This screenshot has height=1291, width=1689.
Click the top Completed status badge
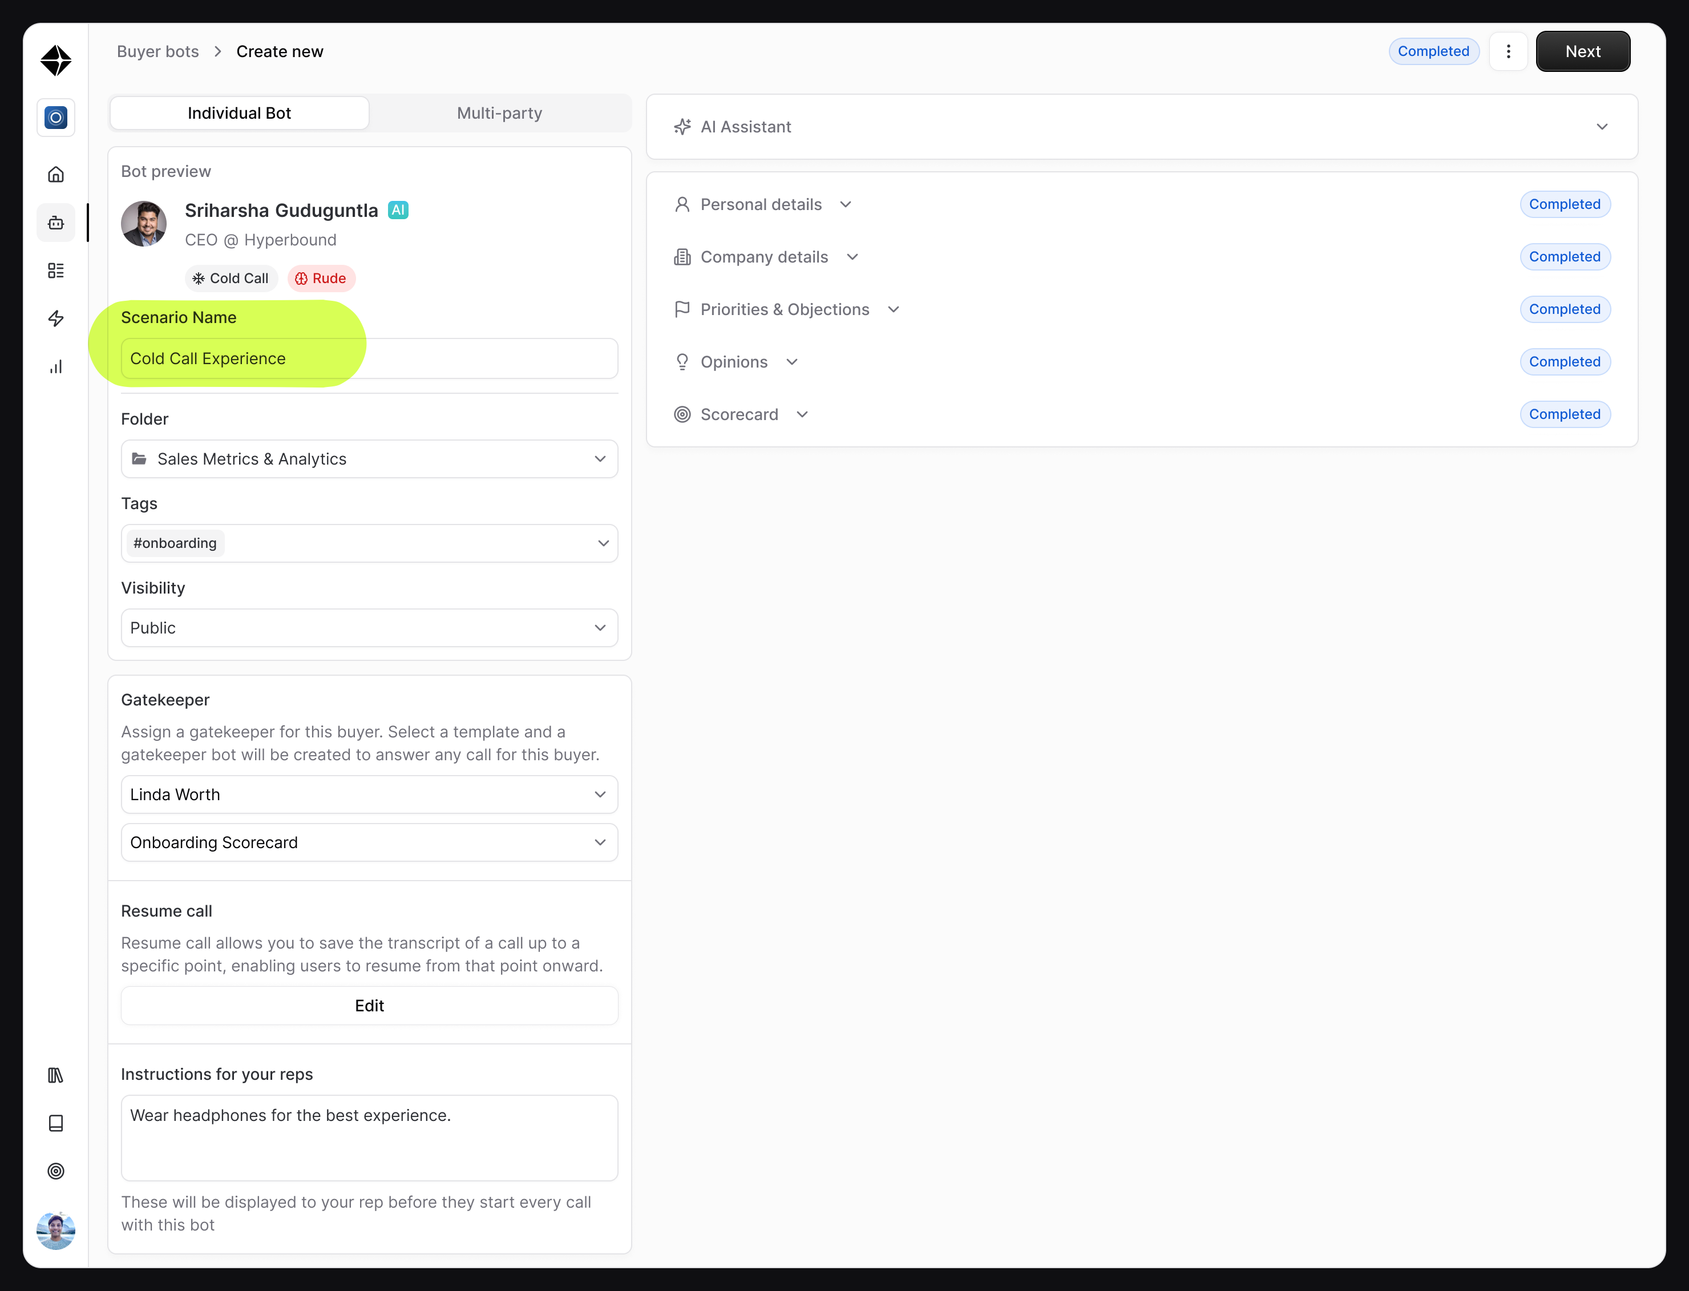point(1433,51)
